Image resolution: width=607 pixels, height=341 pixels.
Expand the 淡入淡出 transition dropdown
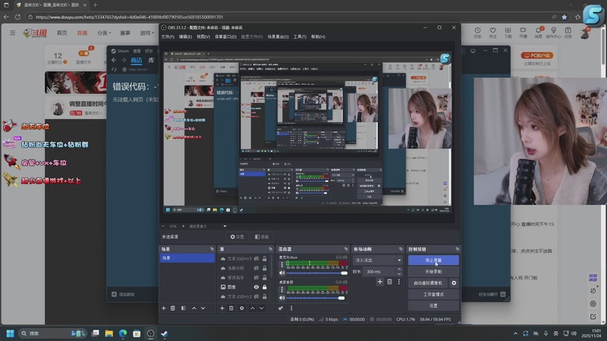[x=399, y=260]
